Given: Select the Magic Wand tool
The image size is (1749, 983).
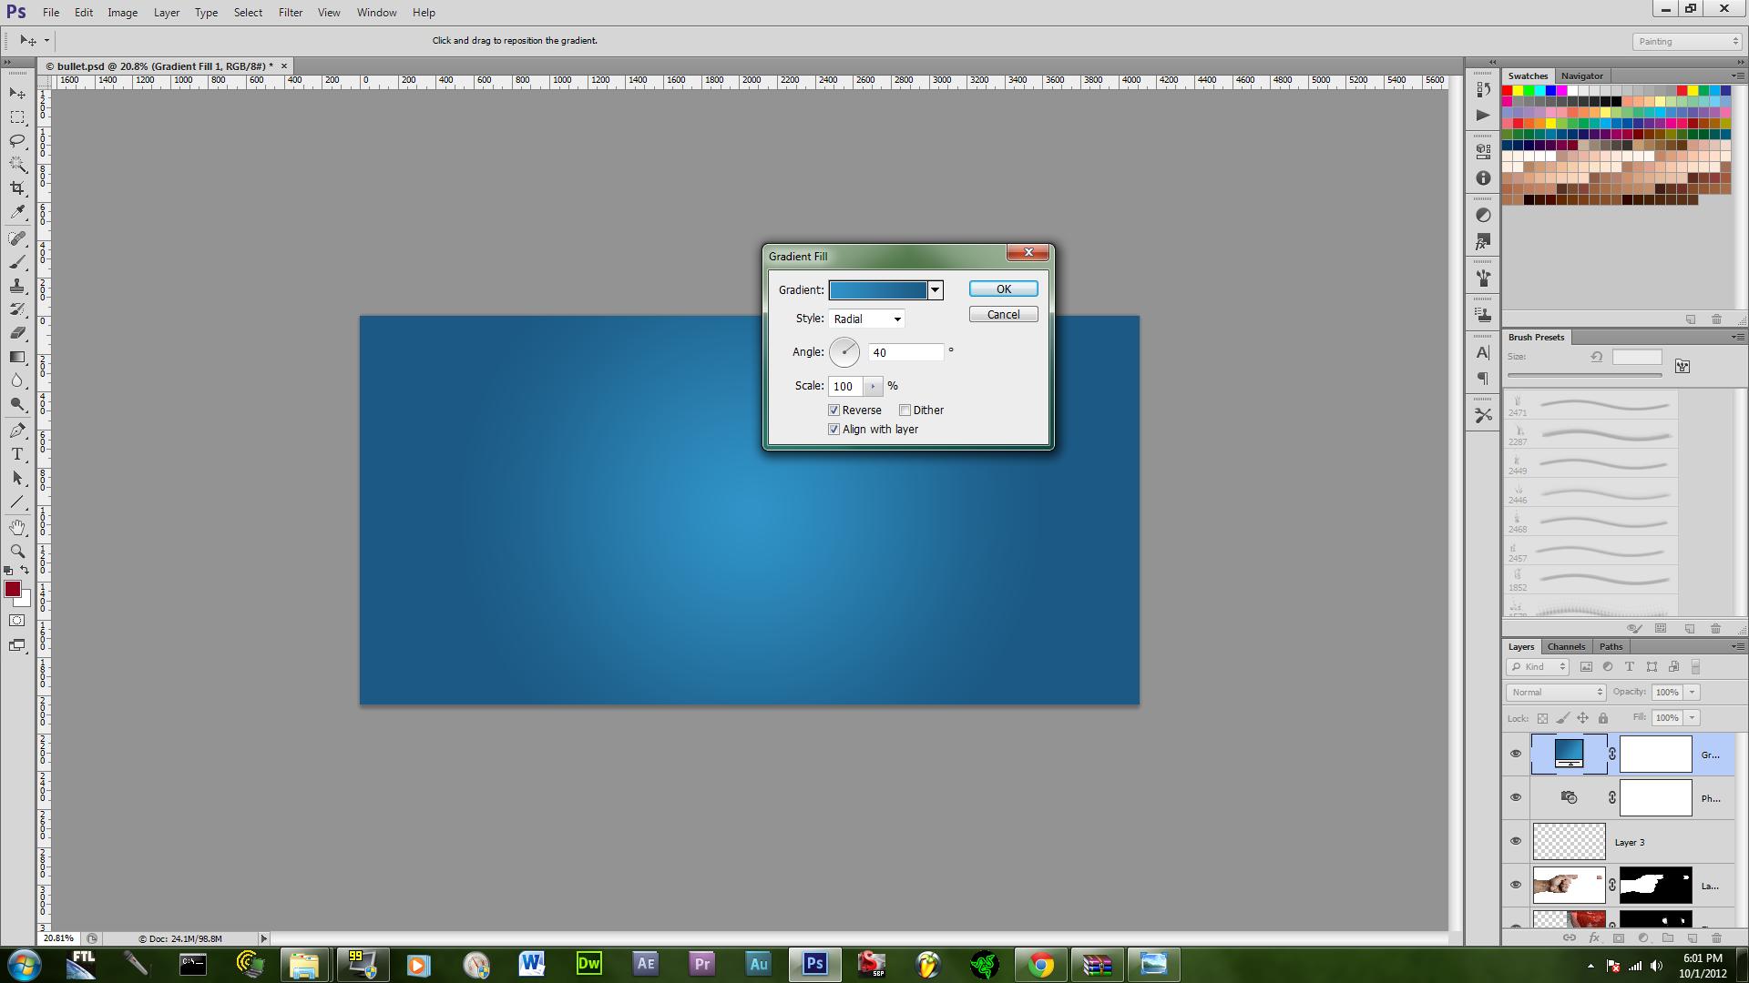Looking at the screenshot, I should [16, 165].
